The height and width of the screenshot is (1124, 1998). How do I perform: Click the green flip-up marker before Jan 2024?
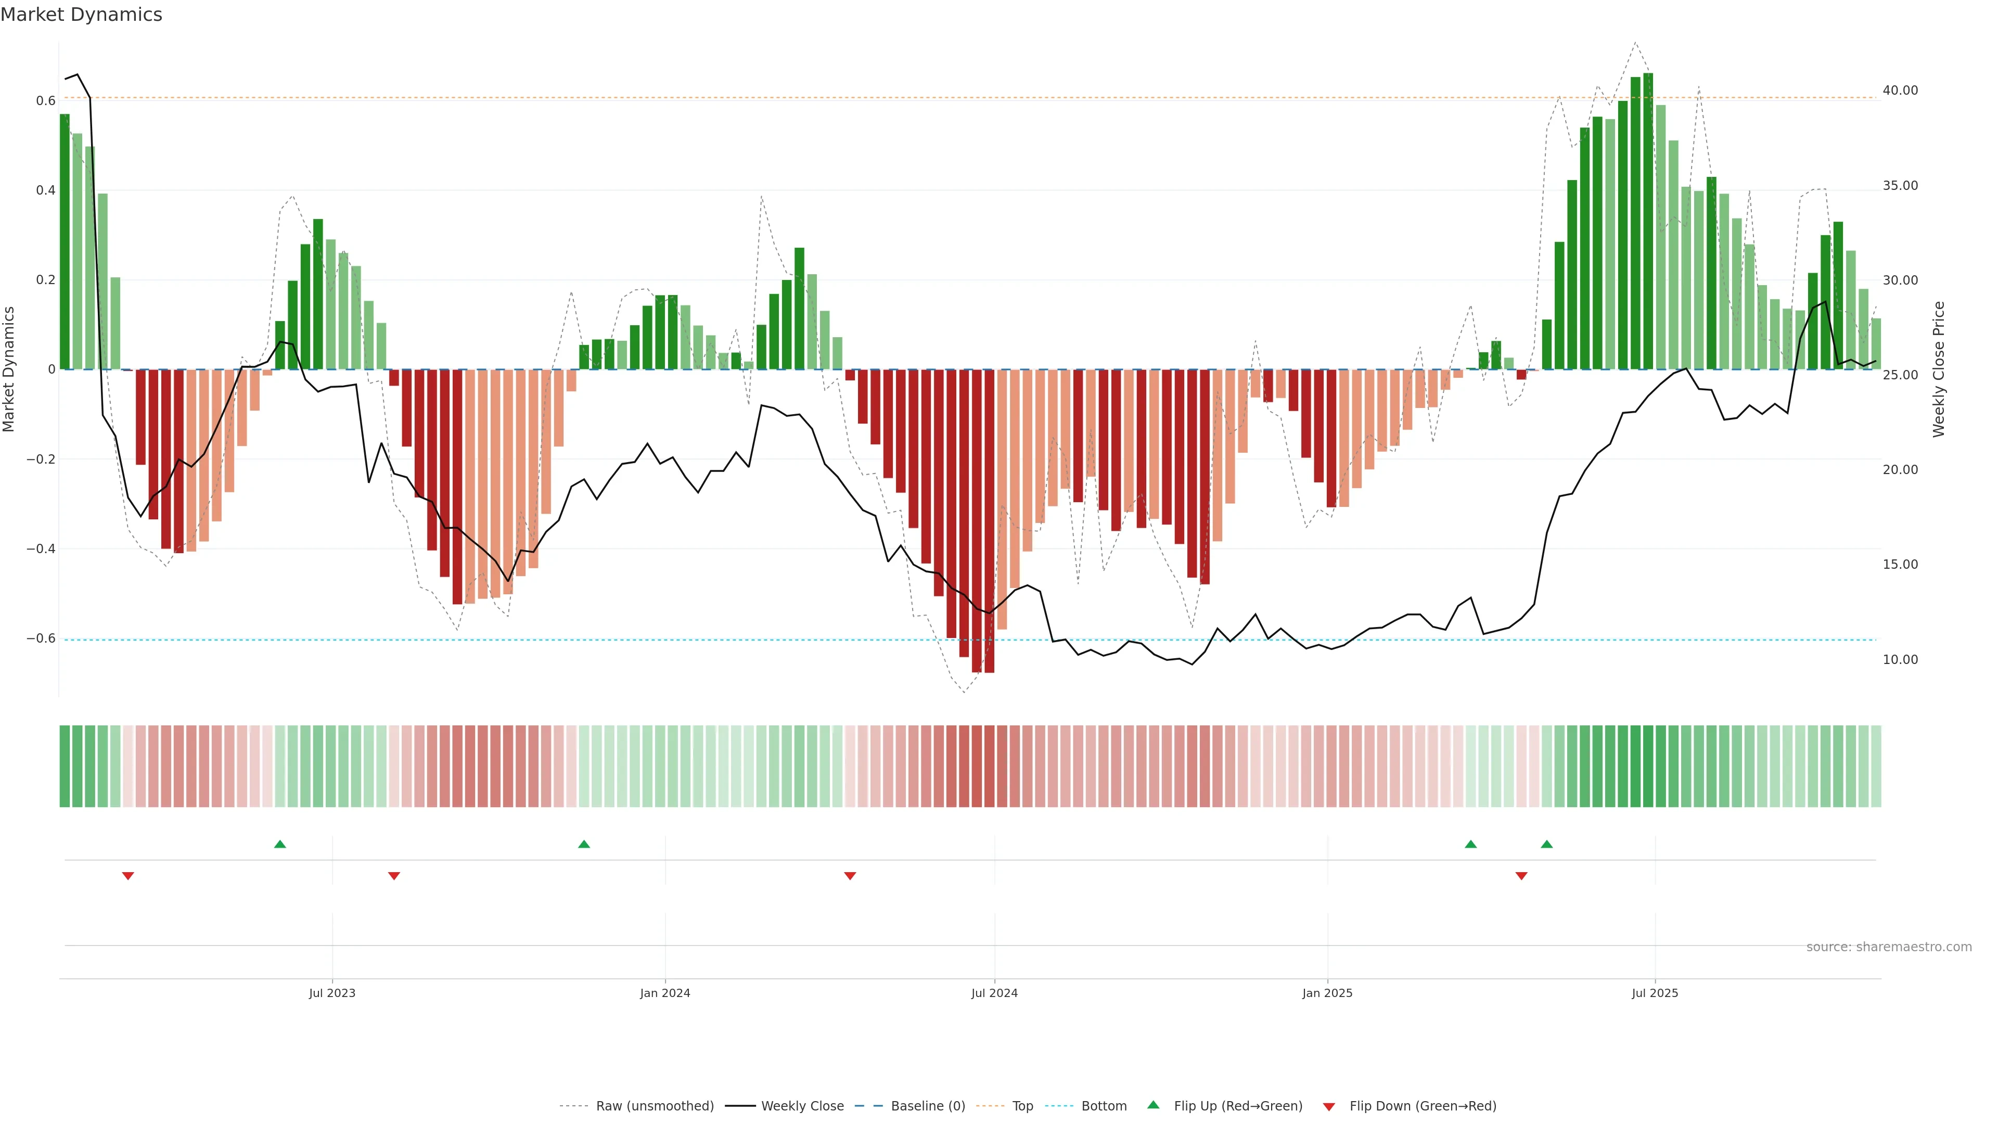tap(584, 844)
